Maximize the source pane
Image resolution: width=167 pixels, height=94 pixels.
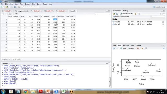coord(109,11)
